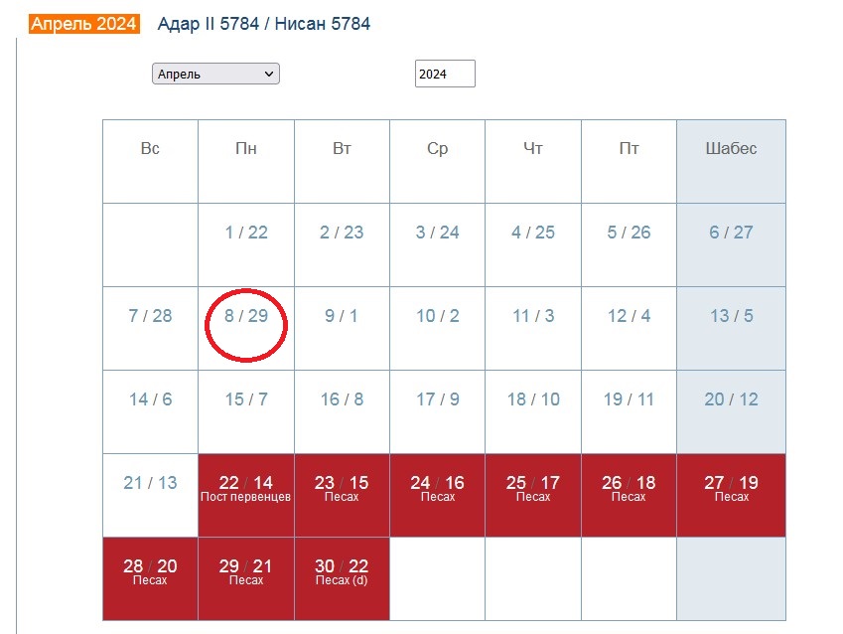Screen dimensions: 843x634
Task: Select date 19 / 11 Friday cell
Action: point(630,399)
